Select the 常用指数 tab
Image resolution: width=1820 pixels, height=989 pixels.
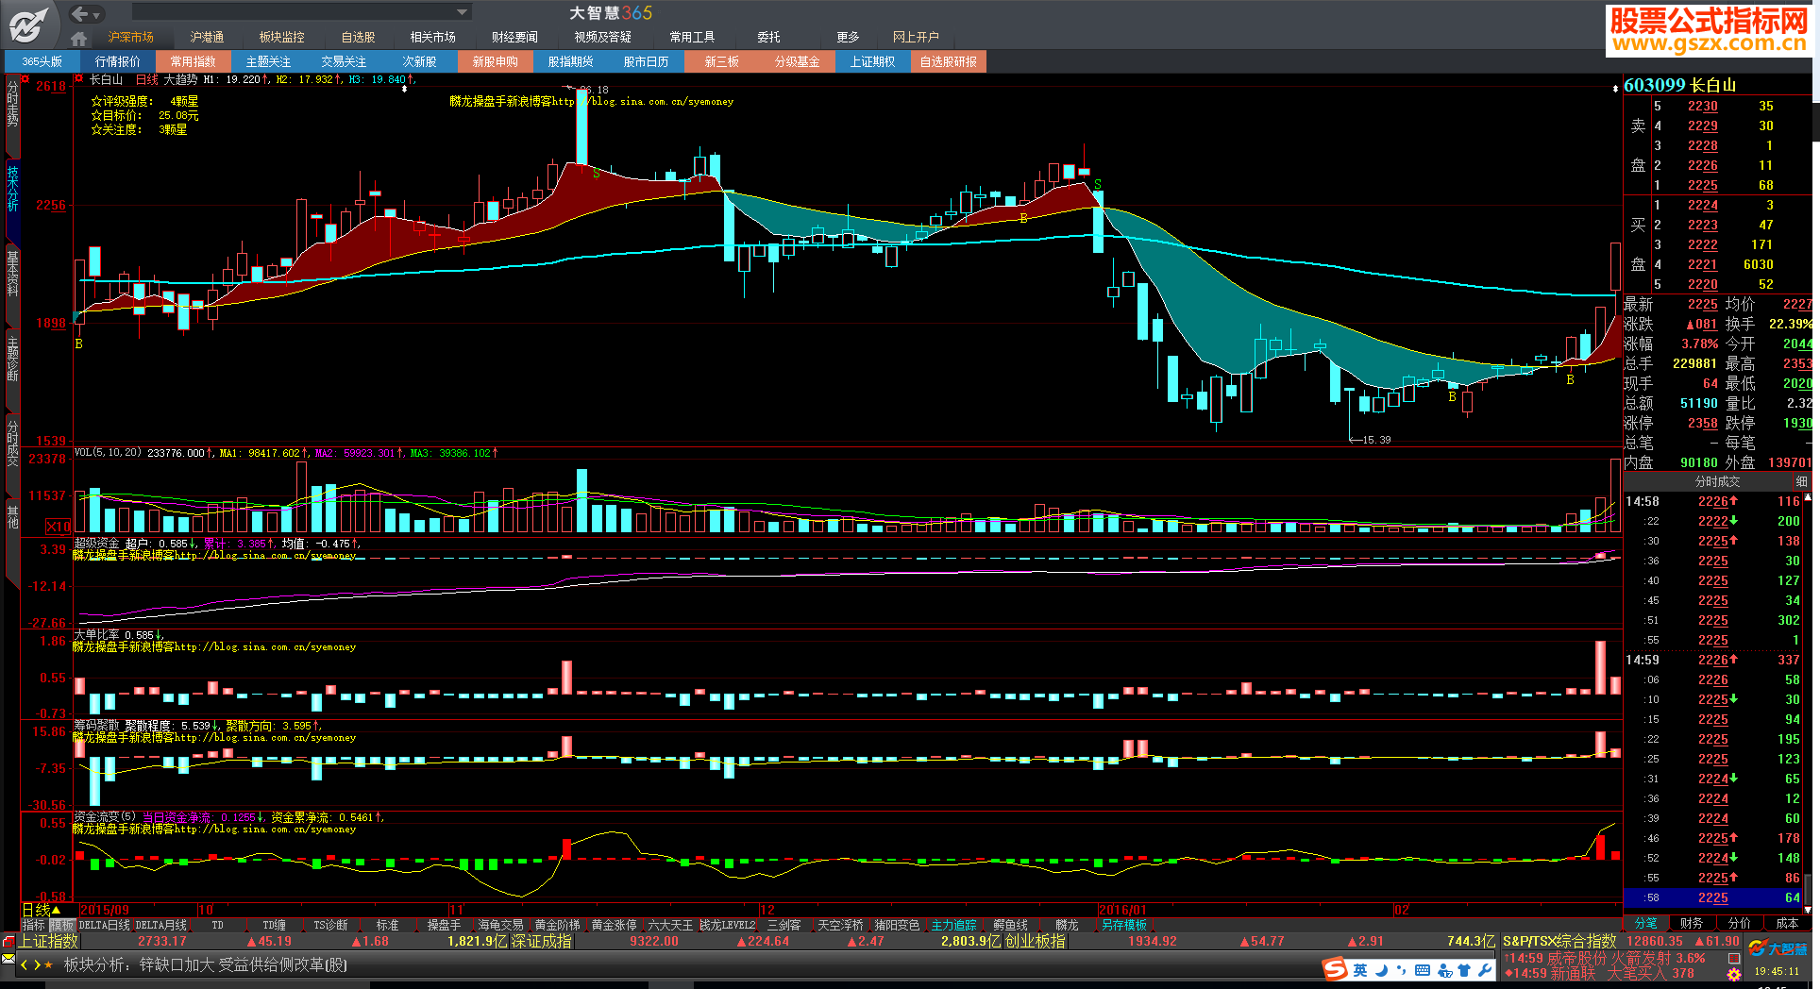point(194,61)
